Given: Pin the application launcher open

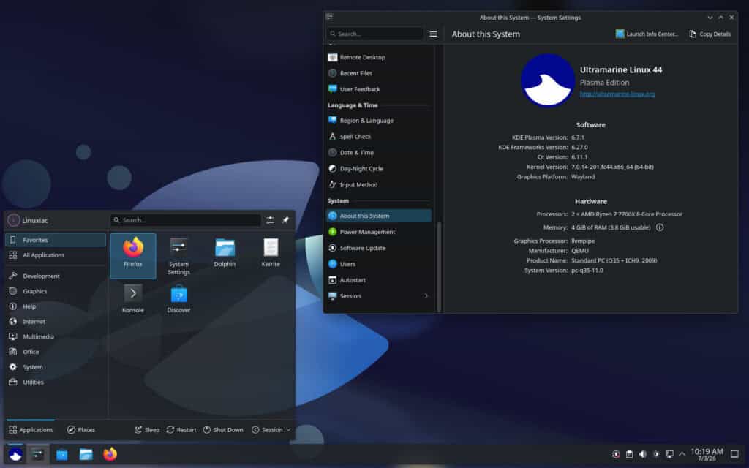Looking at the screenshot, I should click(x=285, y=220).
